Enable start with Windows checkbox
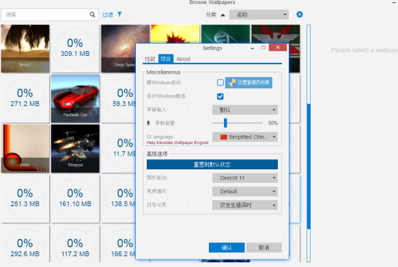This screenshot has height=267, width=398. [x=221, y=83]
